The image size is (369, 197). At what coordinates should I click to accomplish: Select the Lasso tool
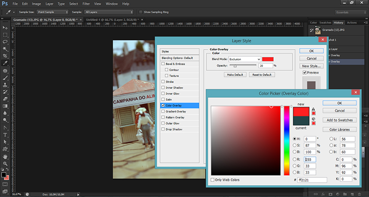tap(5, 42)
